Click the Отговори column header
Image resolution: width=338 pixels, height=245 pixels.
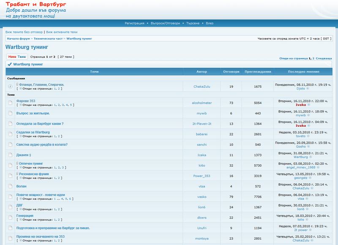click(x=231, y=71)
